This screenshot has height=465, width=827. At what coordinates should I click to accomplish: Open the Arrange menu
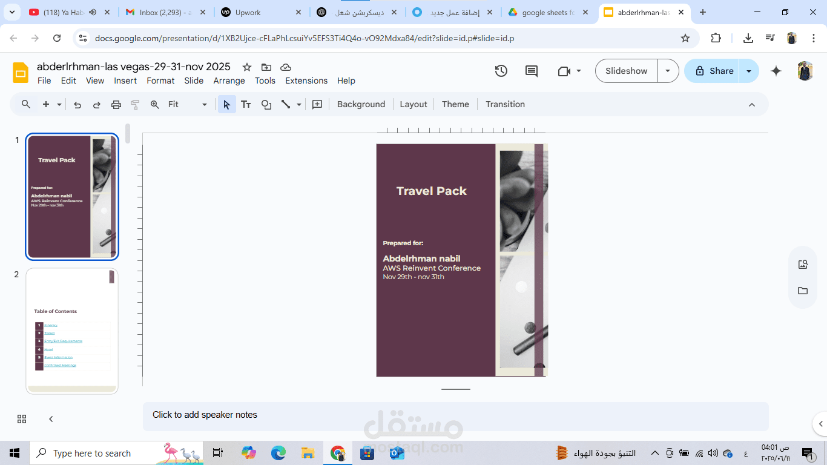tap(229, 81)
